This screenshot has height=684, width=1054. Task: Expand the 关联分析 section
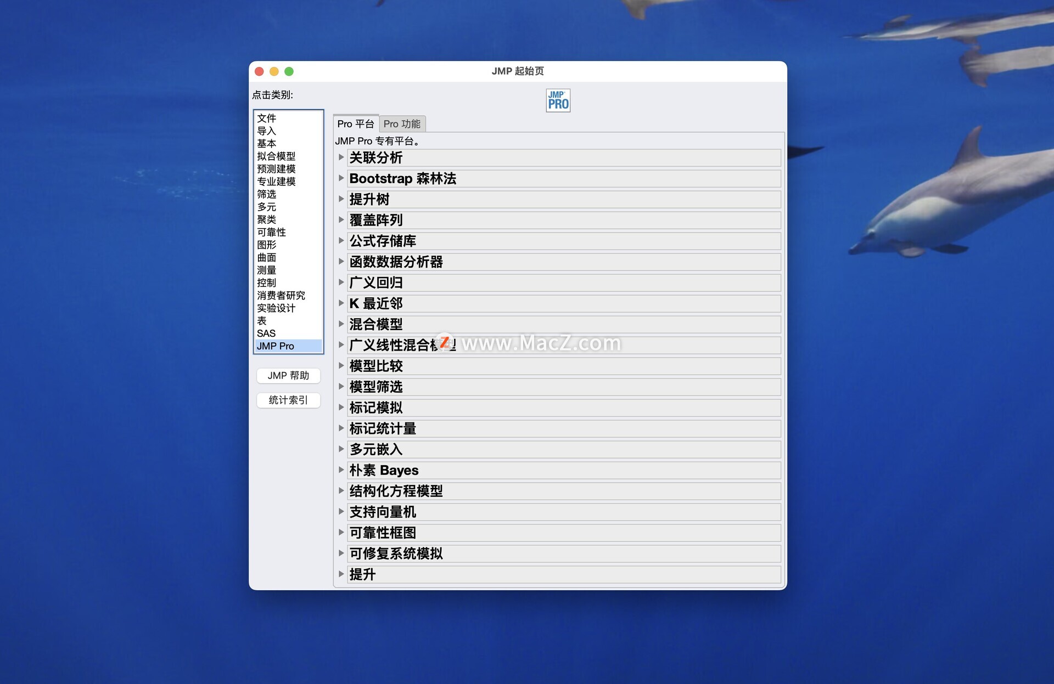(x=341, y=157)
